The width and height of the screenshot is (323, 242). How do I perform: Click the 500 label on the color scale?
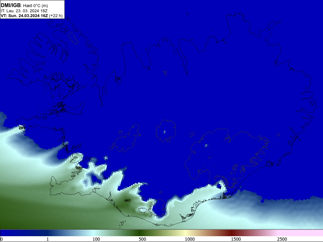(x=142, y=239)
